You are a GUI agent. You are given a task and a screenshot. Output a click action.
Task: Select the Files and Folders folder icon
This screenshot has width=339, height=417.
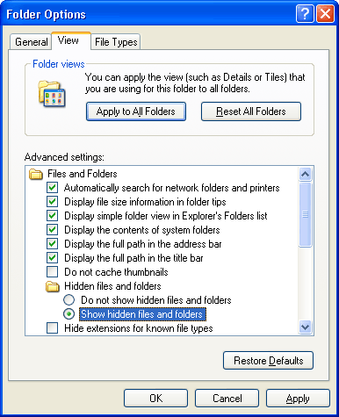(36, 174)
